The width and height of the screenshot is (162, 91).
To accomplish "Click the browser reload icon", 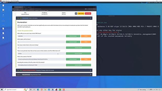I will [x=16, y=9].
